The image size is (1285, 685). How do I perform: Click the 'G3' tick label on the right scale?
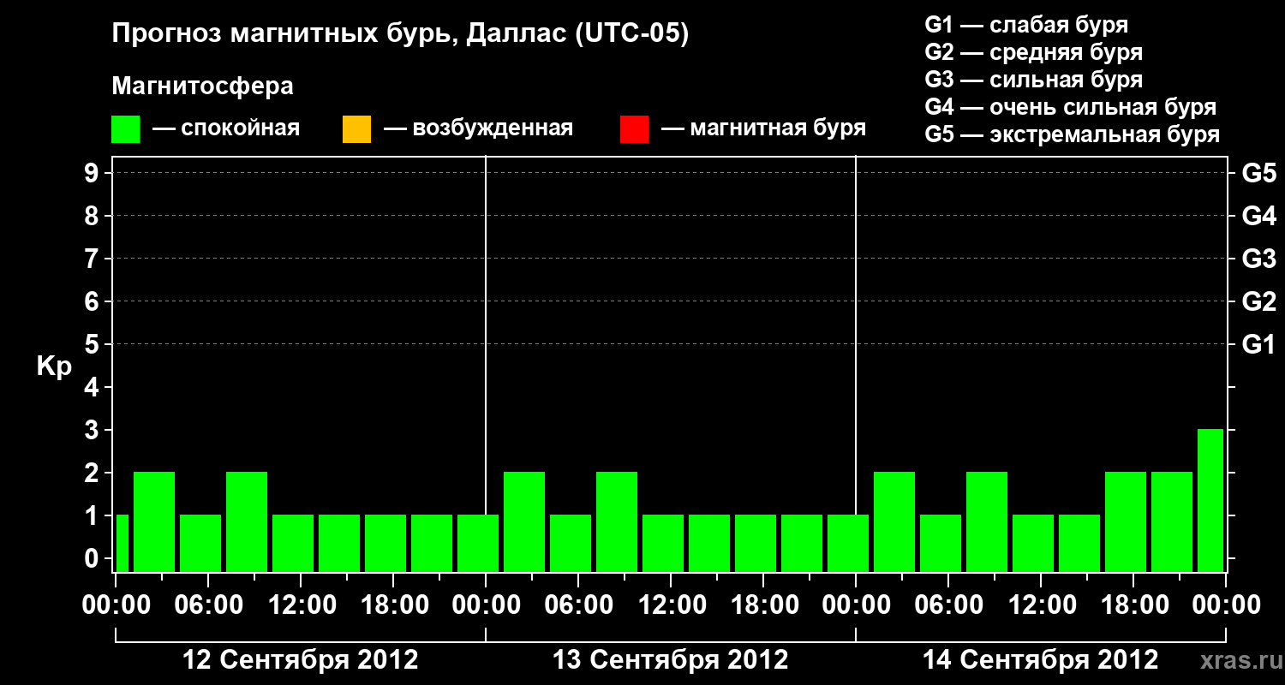(1259, 259)
